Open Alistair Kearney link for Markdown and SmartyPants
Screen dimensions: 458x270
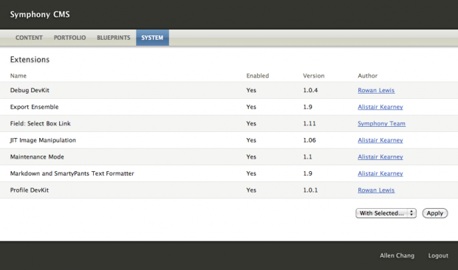click(380, 173)
